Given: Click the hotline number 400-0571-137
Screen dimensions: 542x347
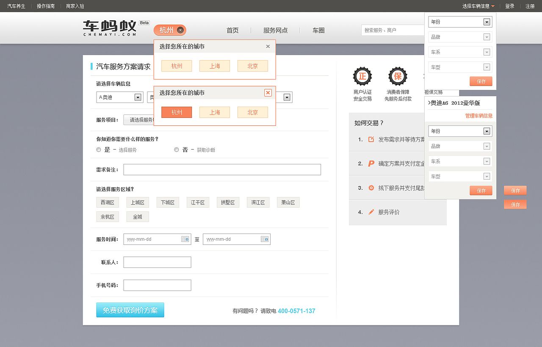Looking at the screenshot, I should click(x=296, y=311).
